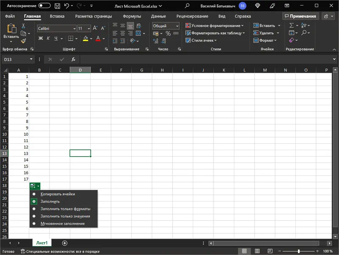Click the Merge and Center icon
Viewport: 339px width, 255px height.
pyautogui.click(x=138, y=33)
